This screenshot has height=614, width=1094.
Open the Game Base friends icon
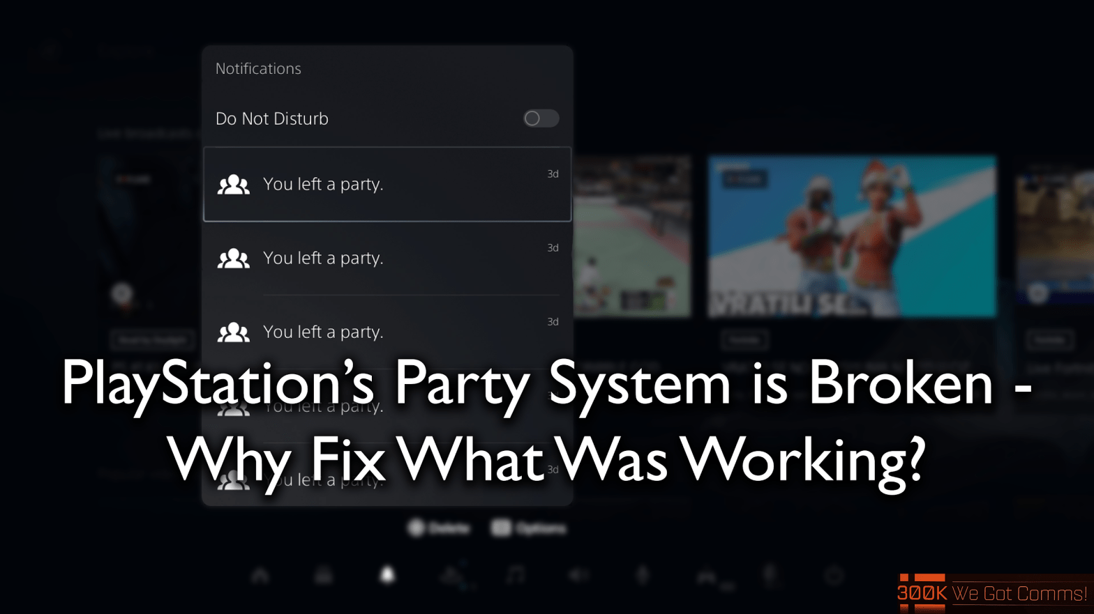tap(452, 576)
